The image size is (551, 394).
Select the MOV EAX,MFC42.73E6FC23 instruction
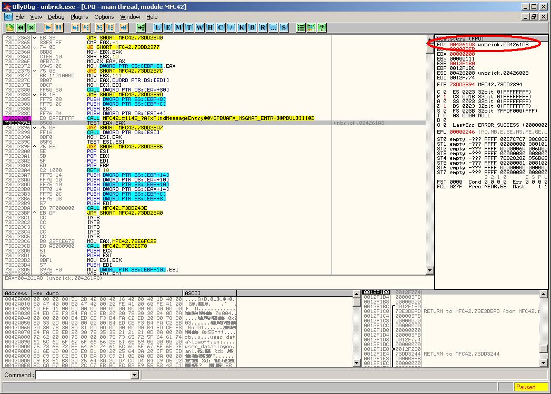coord(214,241)
